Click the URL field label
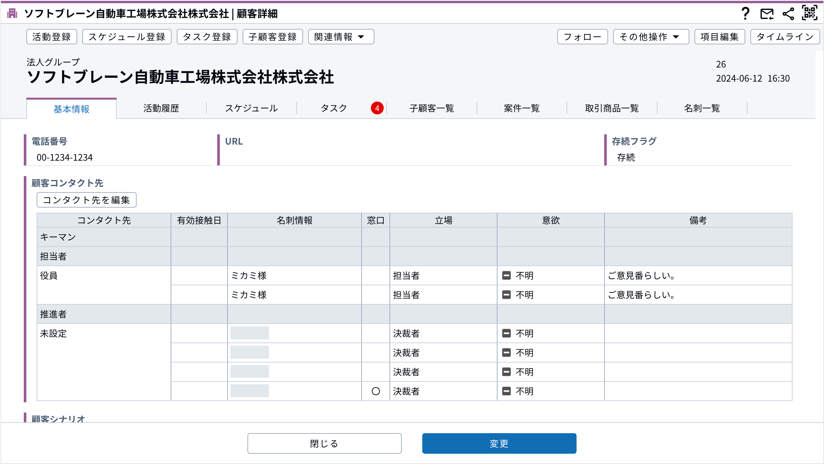The width and height of the screenshot is (824, 464). pos(234,141)
